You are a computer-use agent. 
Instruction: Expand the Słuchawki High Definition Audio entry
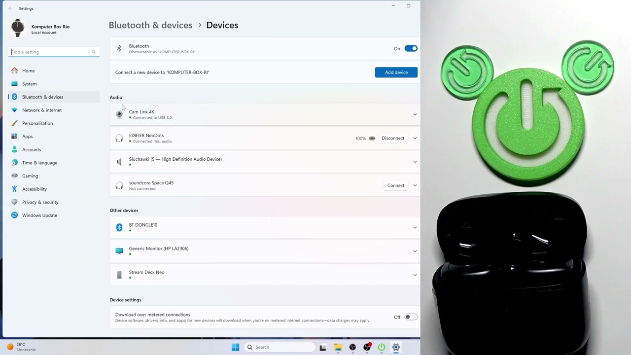[x=415, y=162]
